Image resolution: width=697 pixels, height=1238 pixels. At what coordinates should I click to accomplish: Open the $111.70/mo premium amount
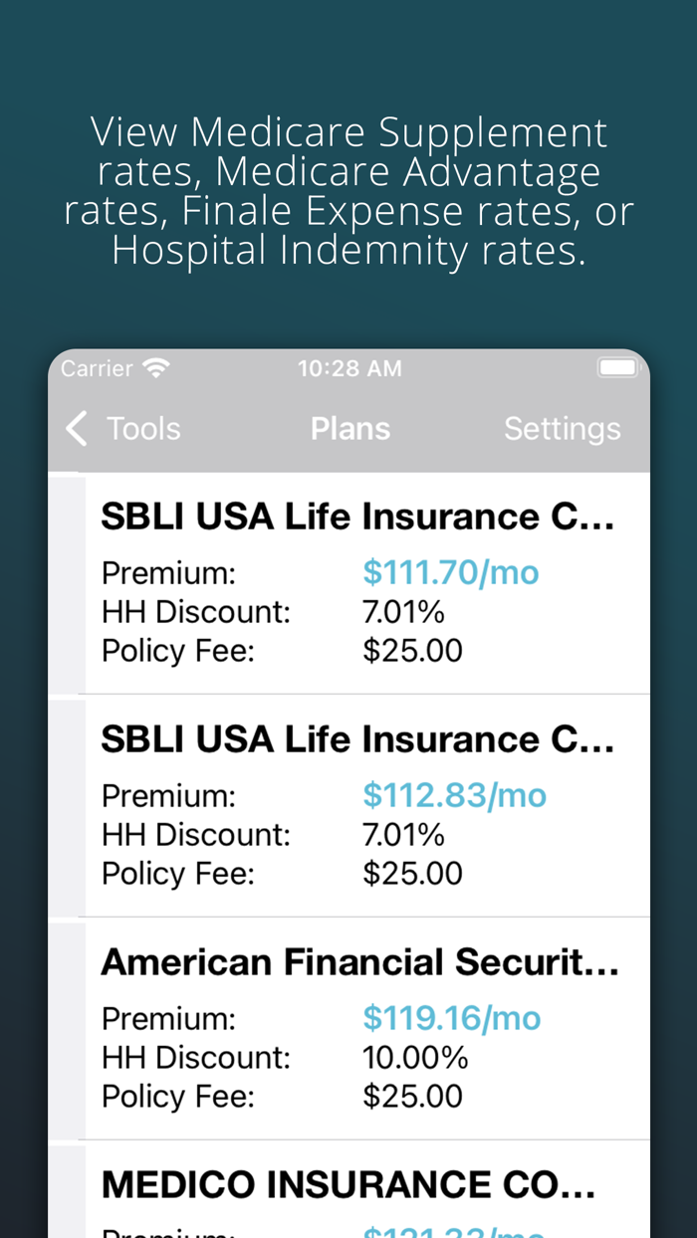pyautogui.click(x=450, y=573)
